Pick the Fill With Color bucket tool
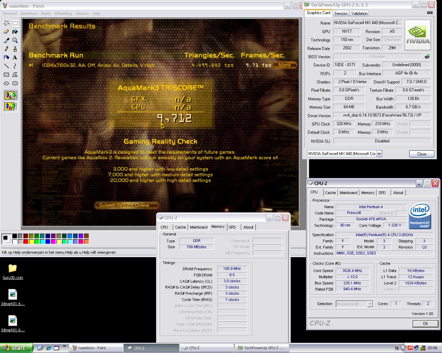This screenshot has height=353, width=442. tap(15, 32)
